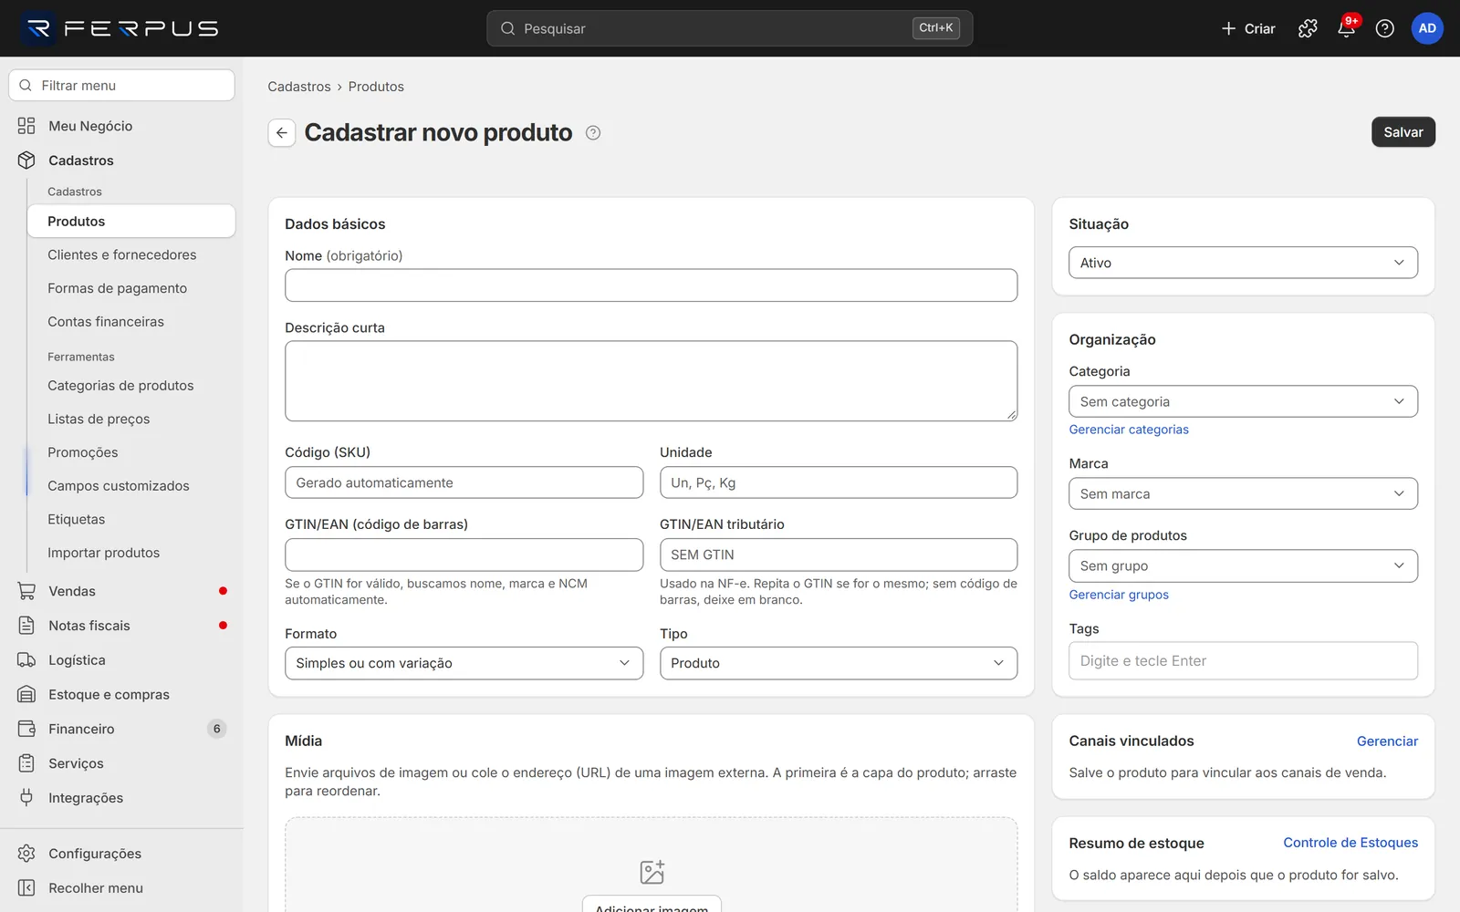Viewport: 1460px width, 912px height.
Task: Open the Marca dropdown
Action: pyautogui.click(x=1243, y=493)
